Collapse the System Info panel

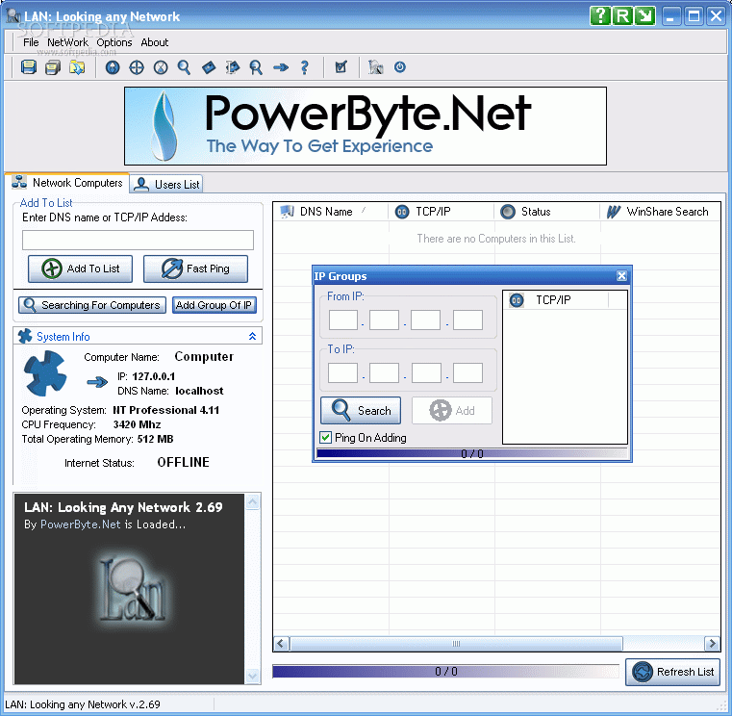point(252,336)
